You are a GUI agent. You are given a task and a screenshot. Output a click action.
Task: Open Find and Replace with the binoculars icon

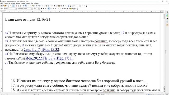tap(55, 6)
